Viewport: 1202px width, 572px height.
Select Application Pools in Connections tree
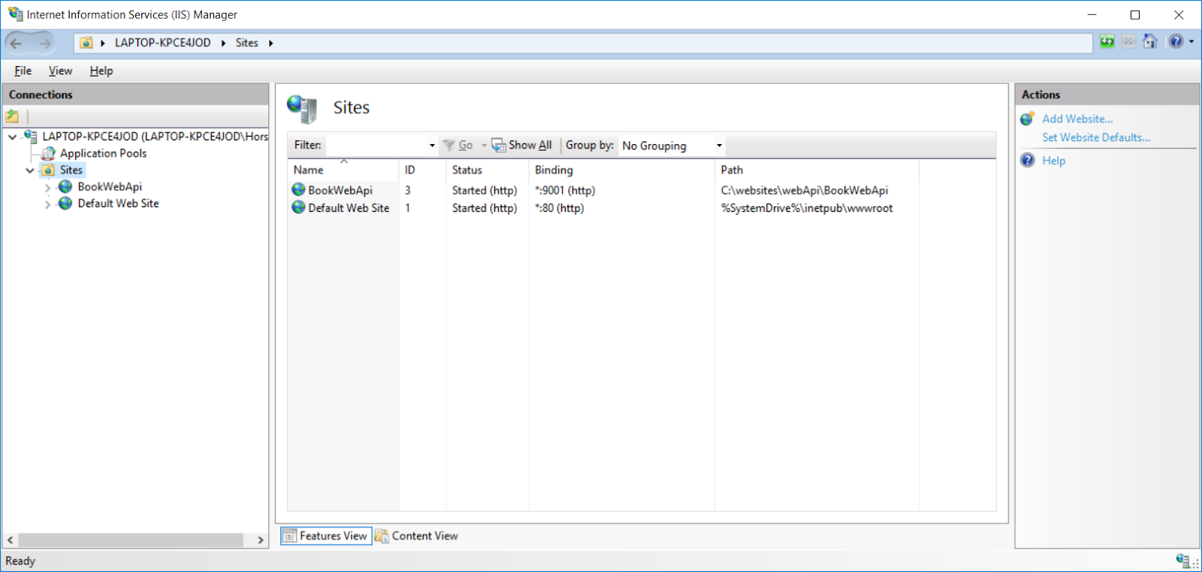(x=104, y=153)
